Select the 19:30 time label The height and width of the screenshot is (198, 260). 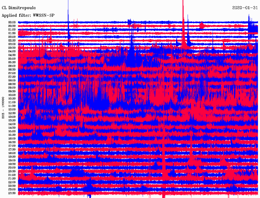tap(12, 164)
